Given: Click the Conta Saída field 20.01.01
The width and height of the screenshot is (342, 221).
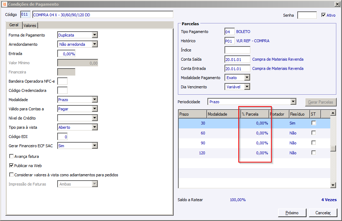Looking at the screenshot, I should pos(237,59).
